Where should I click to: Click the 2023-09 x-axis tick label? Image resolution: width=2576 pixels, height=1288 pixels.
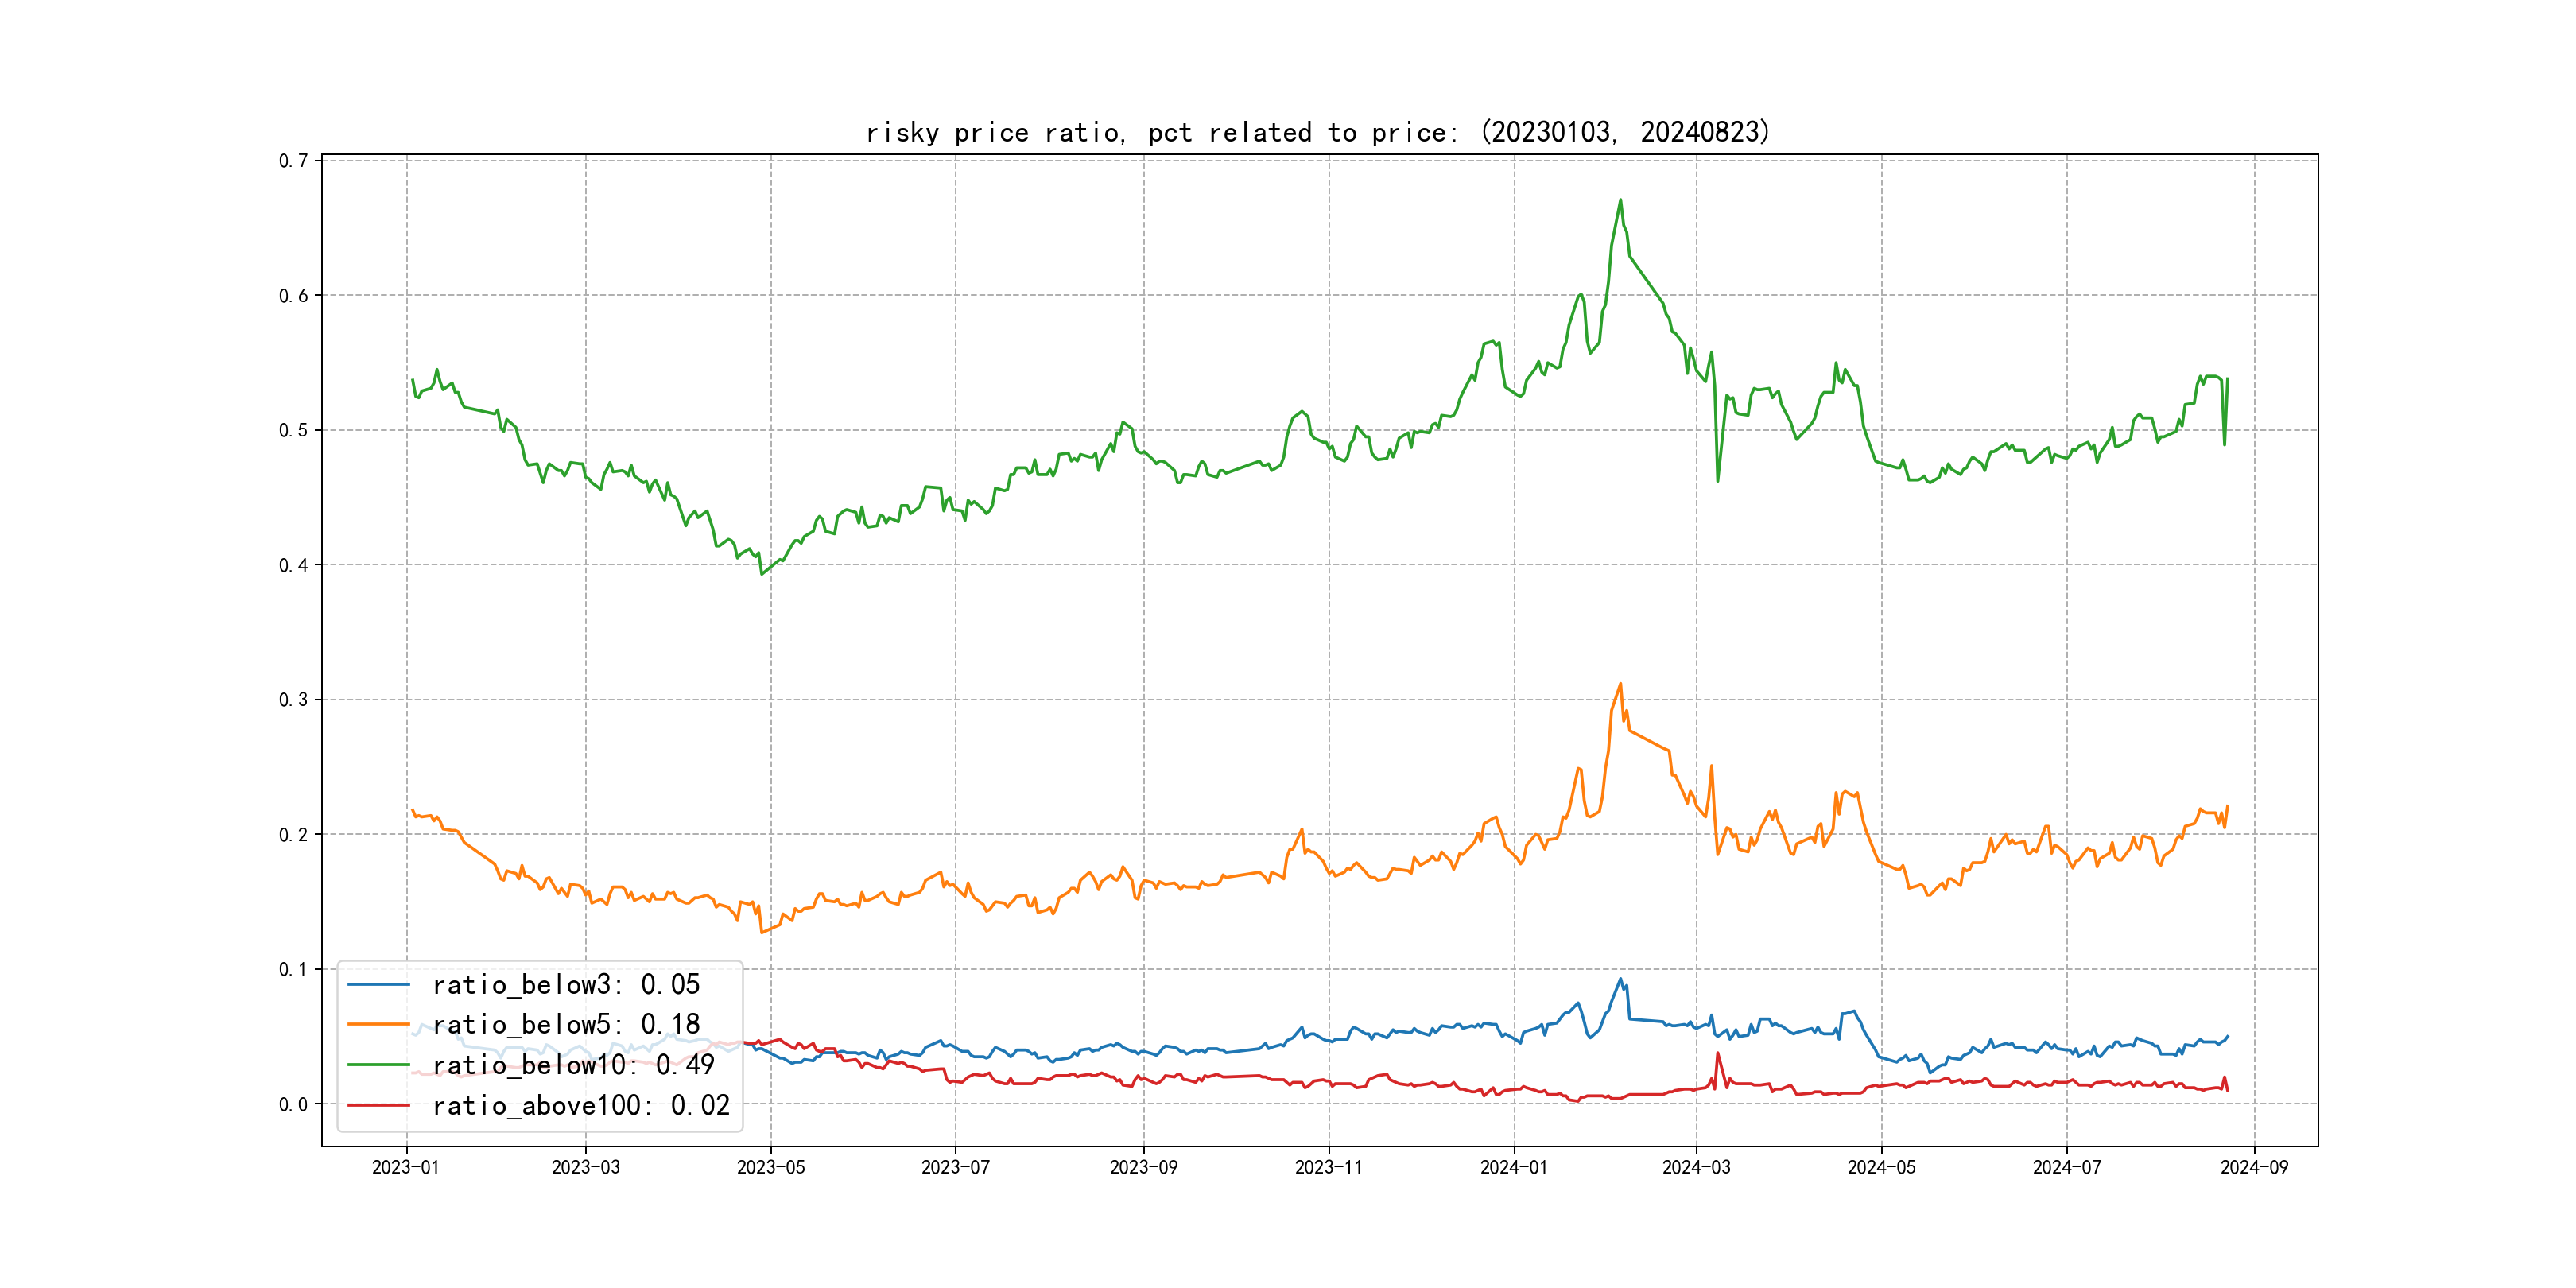click(x=1143, y=1168)
